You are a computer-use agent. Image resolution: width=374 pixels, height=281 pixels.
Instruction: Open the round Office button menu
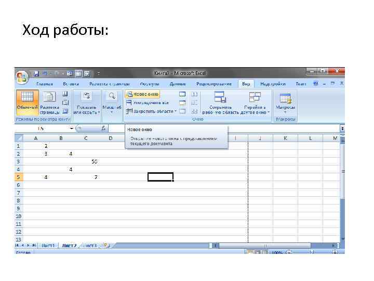(x=22, y=77)
